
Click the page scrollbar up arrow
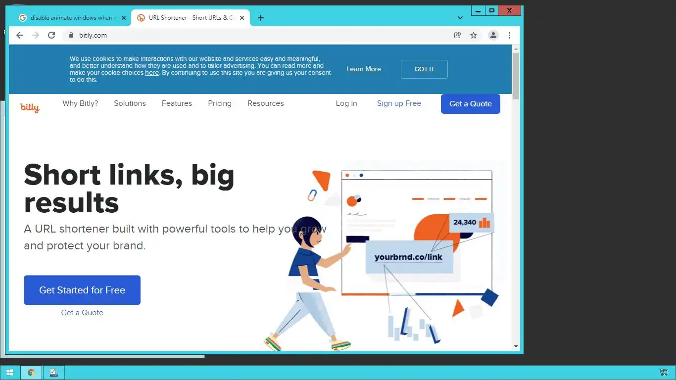pos(516,48)
